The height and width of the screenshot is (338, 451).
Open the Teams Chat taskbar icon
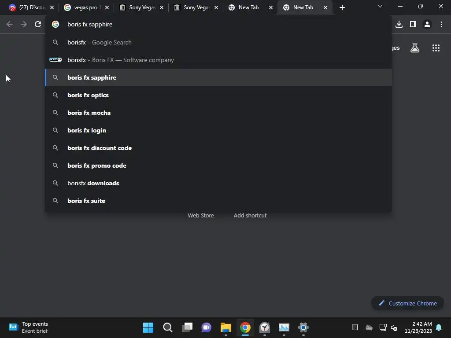point(206,327)
